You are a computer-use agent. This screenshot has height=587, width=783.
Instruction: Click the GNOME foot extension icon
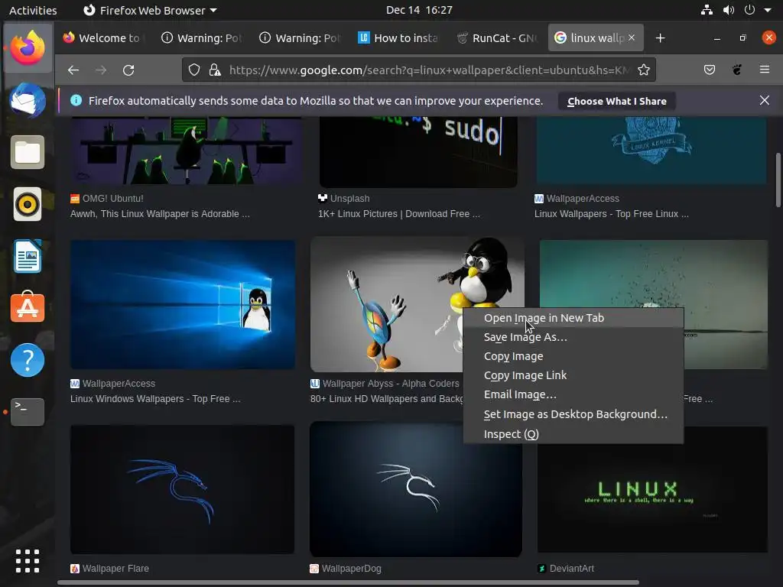pyautogui.click(x=736, y=70)
